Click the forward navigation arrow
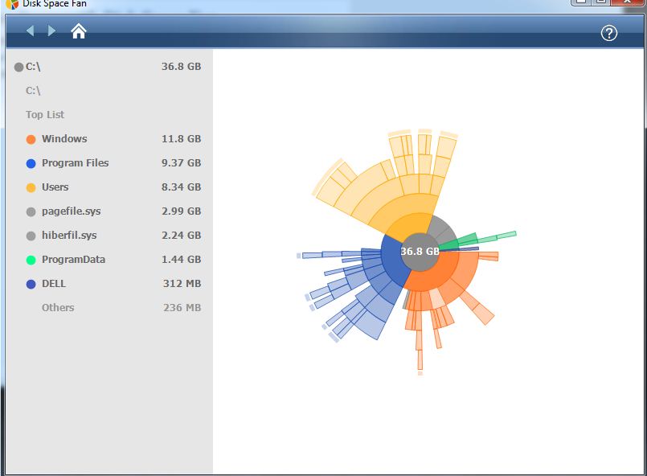The image size is (647, 476). 51,31
